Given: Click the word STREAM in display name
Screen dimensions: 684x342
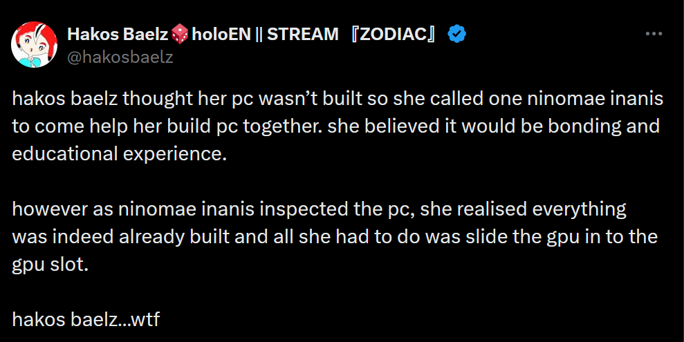Looking at the screenshot, I should tap(302, 34).
